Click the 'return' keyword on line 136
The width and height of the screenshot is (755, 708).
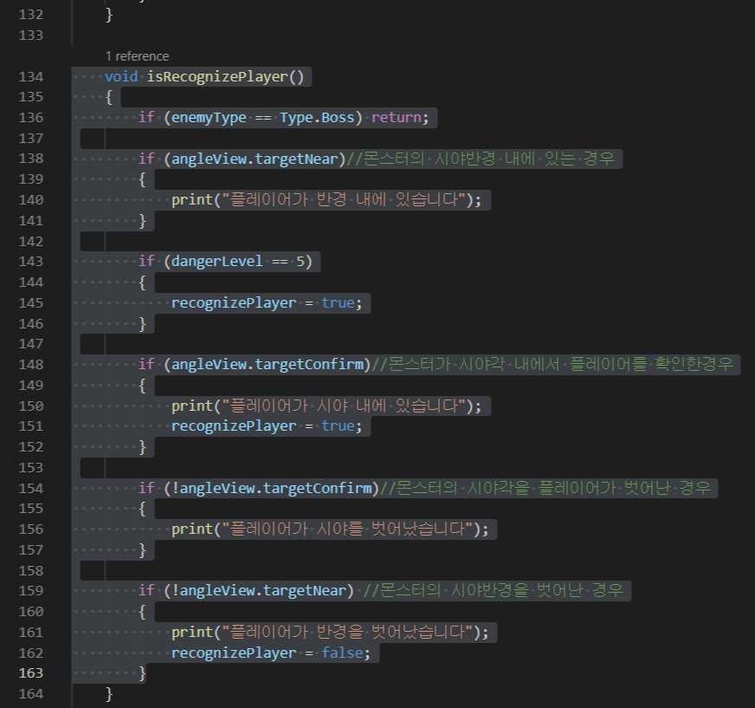coord(397,118)
